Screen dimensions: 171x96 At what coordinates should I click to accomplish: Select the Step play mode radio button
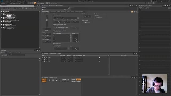(96, 16)
